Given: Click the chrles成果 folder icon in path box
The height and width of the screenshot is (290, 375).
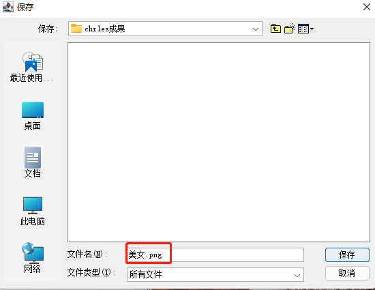Looking at the screenshot, I should click(x=76, y=29).
